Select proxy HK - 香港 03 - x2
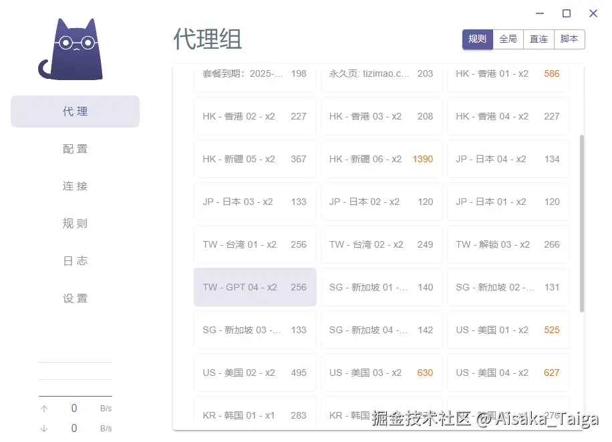 [x=381, y=116]
